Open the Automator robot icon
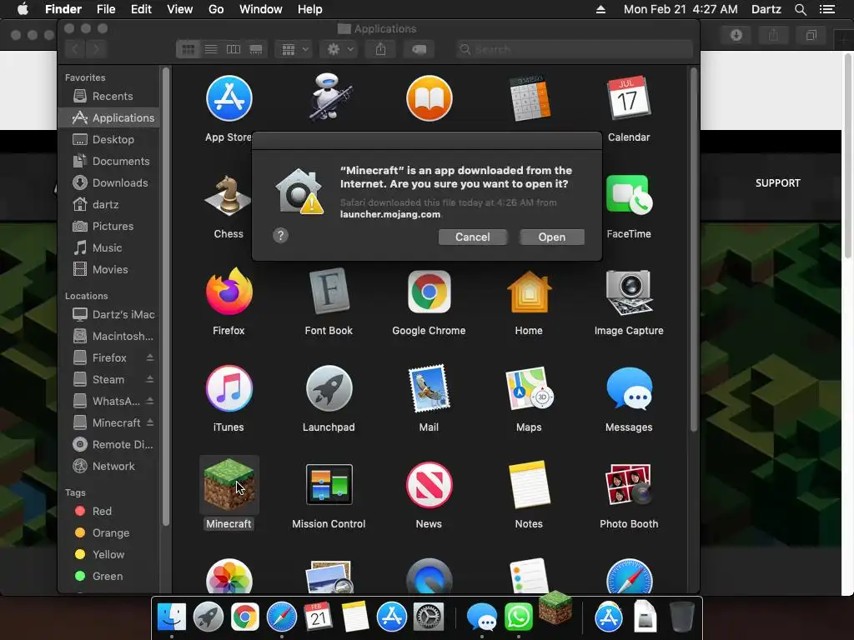Screen dimensions: 854x640 tap(329, 98)
